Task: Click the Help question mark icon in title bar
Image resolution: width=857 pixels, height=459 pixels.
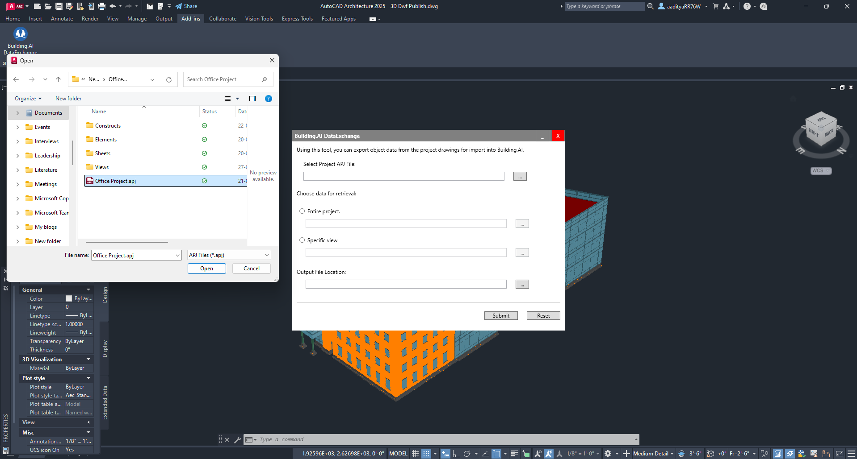Action: [x=747, y=6]
